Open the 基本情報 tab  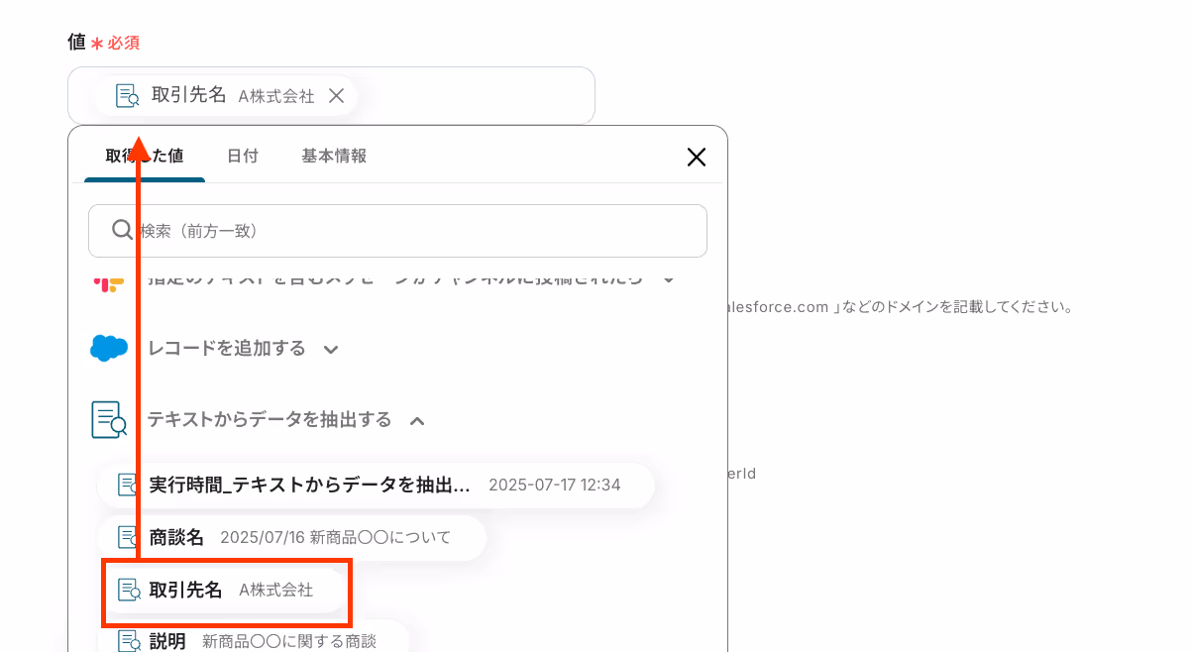pyautogui.click(x=334, y=157)
